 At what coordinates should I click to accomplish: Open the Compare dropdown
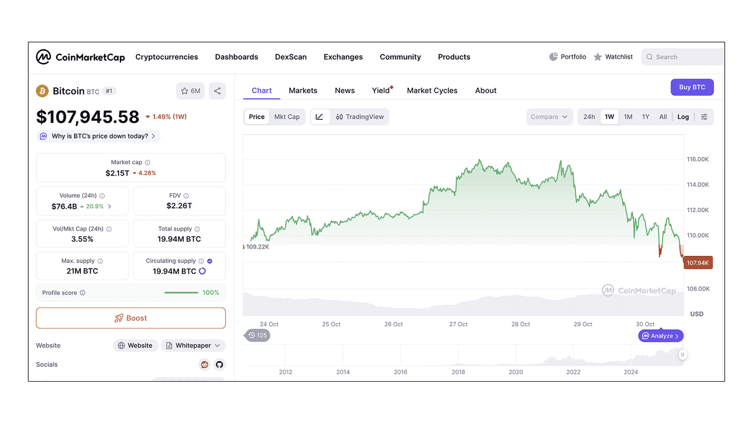click(x=550, y=117)
